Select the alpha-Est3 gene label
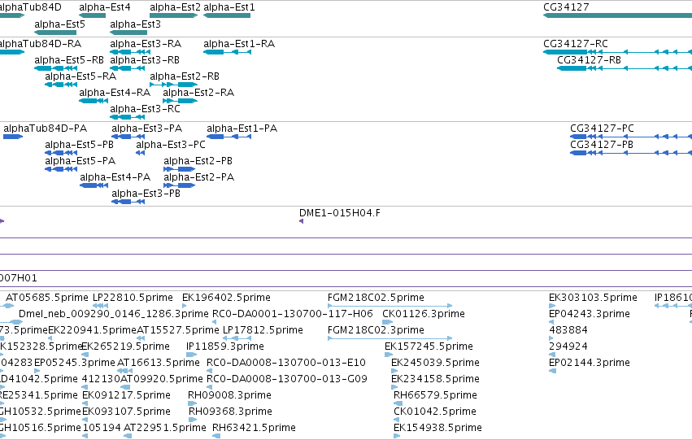 point(135,24)
